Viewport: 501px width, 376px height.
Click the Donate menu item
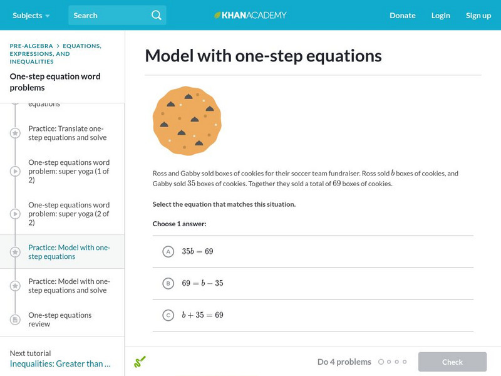coord(402,15)
